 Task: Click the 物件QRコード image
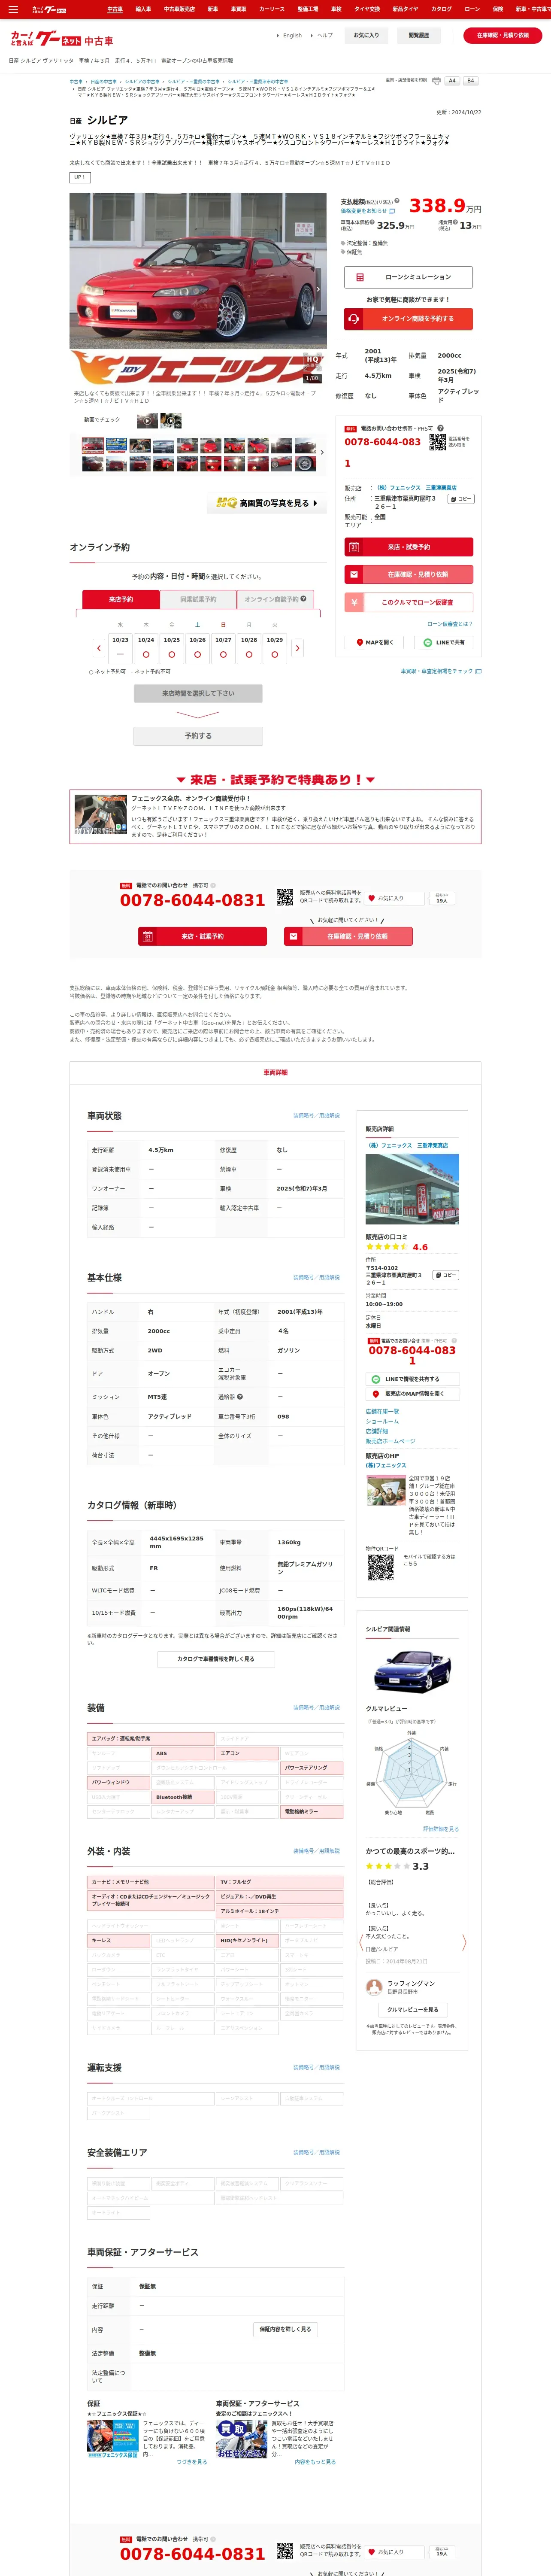[x=380, y=1567]
